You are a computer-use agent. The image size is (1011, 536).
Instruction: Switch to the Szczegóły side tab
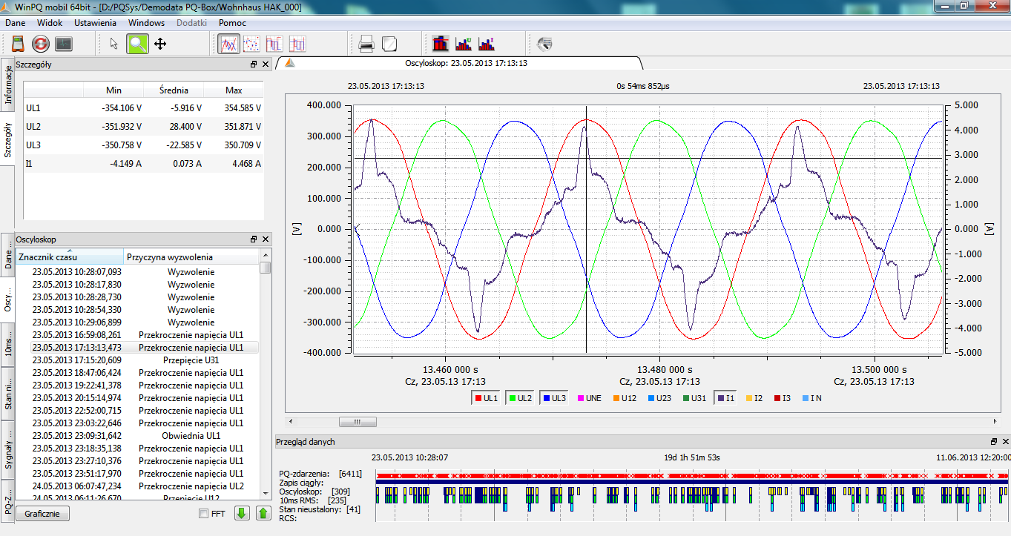pyautogui.click(x=7, y=139)
